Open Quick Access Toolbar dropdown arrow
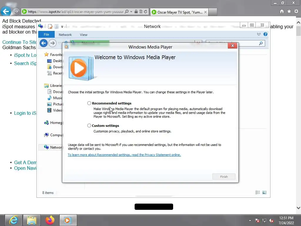 point(62,27)
